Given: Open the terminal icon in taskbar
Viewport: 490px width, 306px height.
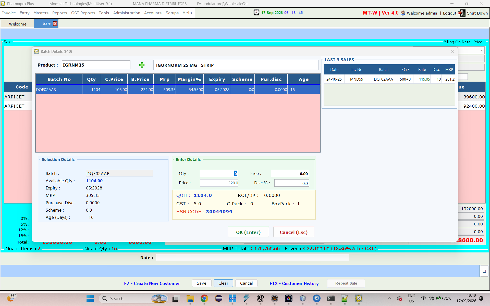Looking at the screenshot, I should click(x=330, y=298).
